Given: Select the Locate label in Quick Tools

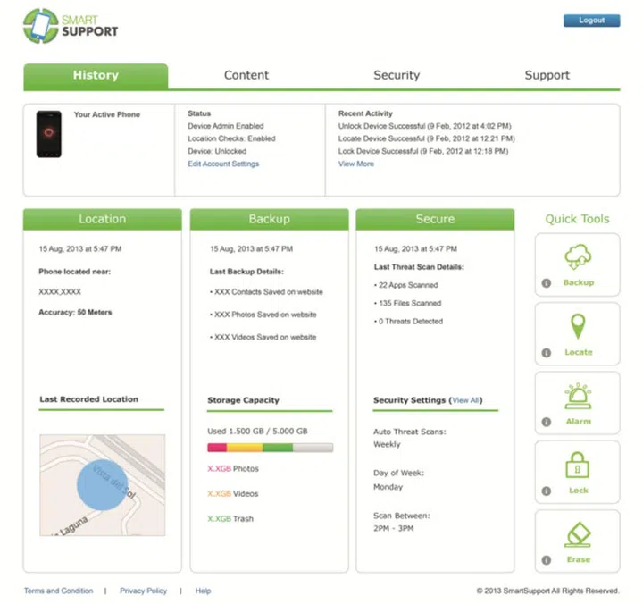Looking at the screenshot, I should point(578,352).
